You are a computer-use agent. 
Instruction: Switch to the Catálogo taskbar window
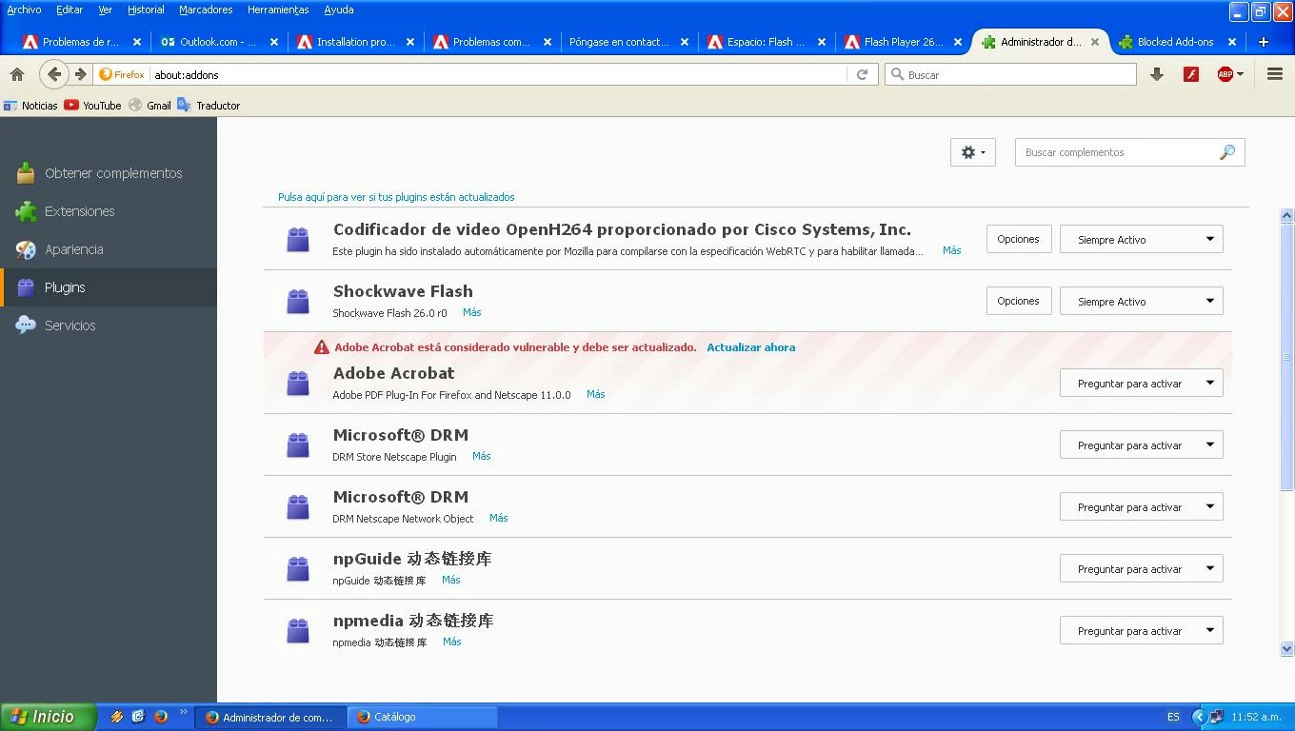[x=422, y=717]
